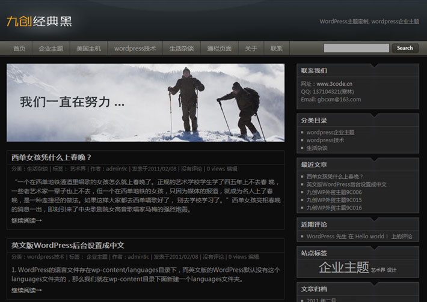Click the 分类目录 sidebar heading
The height and width of the screenshot is (302, 427).
(314, 121)
